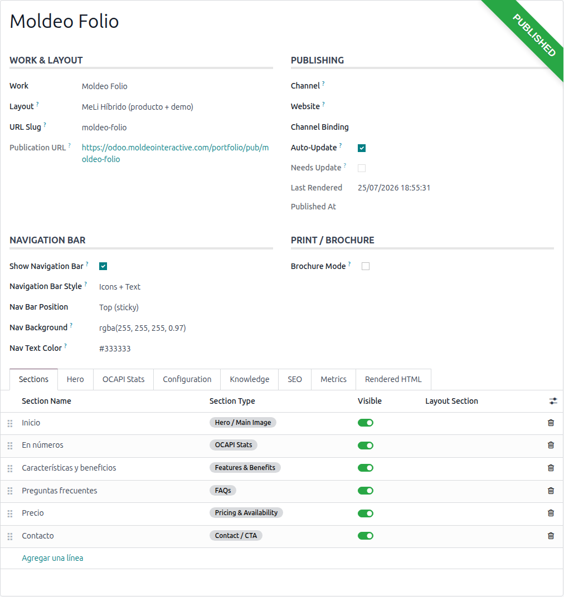Select the Sections tab
This screenshot has height=597, width=564.
click(33, 380)
